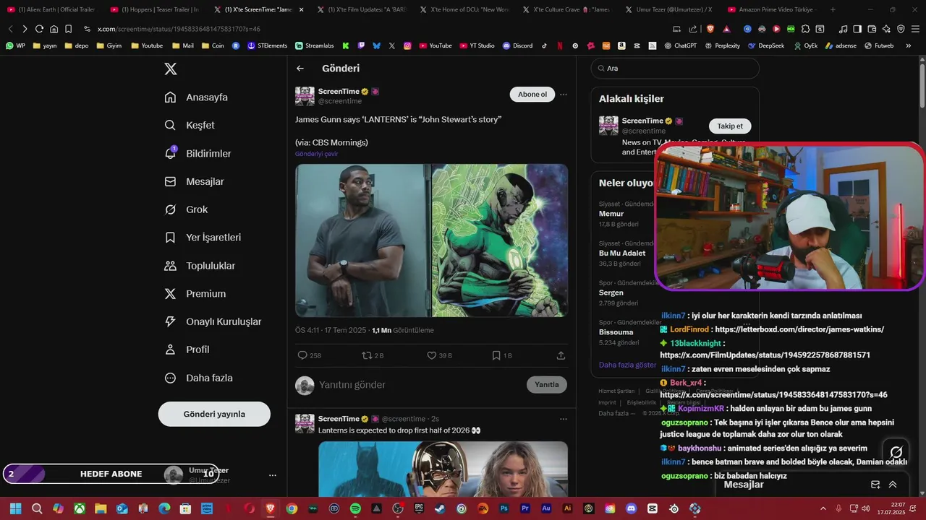
Task: Like the post with 39 B likes
Action: point(439,355)
